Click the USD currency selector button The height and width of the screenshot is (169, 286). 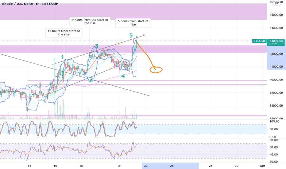pos(276,3)
